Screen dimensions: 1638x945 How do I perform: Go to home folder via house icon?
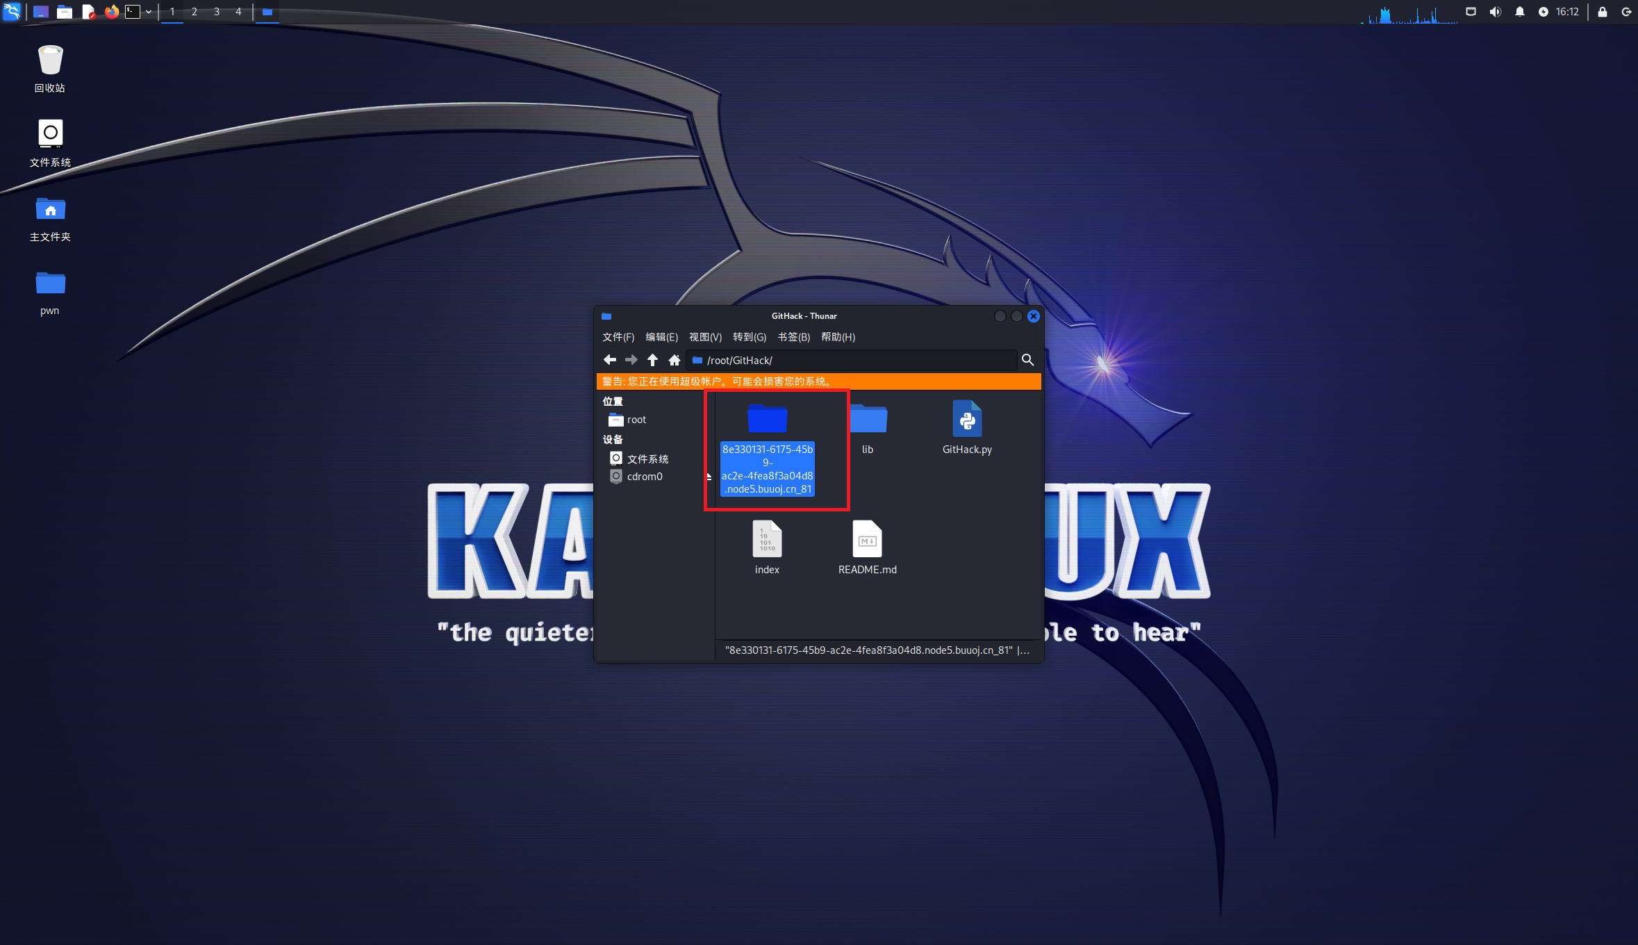point(674,360)
